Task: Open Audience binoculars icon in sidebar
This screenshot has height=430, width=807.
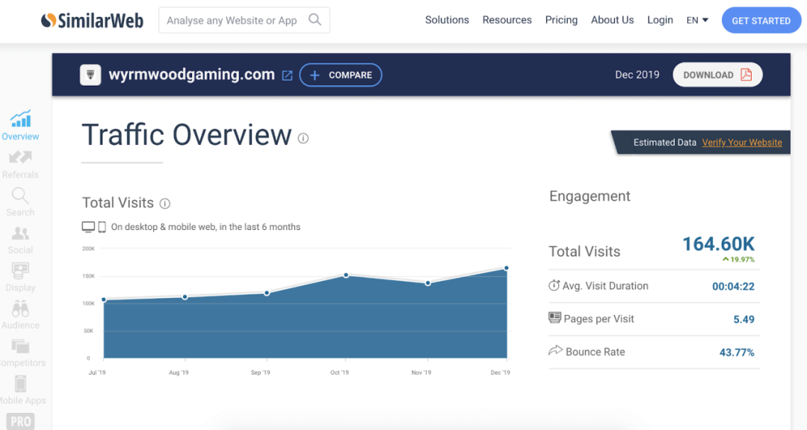Action: 20,309
